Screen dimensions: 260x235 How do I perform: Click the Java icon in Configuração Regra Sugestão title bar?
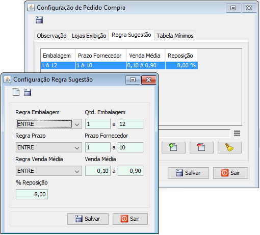(x=7, y=80)
